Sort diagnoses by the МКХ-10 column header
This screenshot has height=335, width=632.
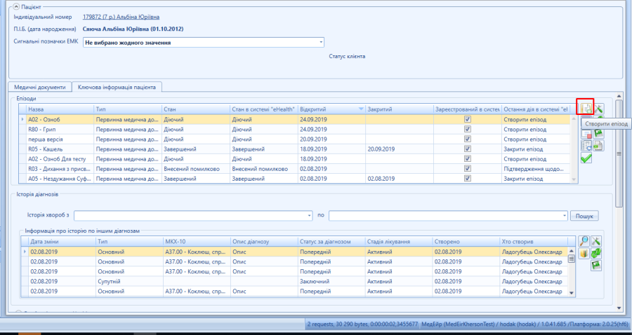pyautogui.click(x=197, y=242)
